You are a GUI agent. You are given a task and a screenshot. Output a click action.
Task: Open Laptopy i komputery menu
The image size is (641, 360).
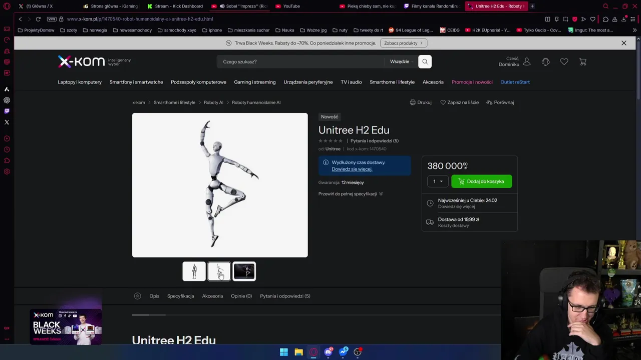coord(80,82)
